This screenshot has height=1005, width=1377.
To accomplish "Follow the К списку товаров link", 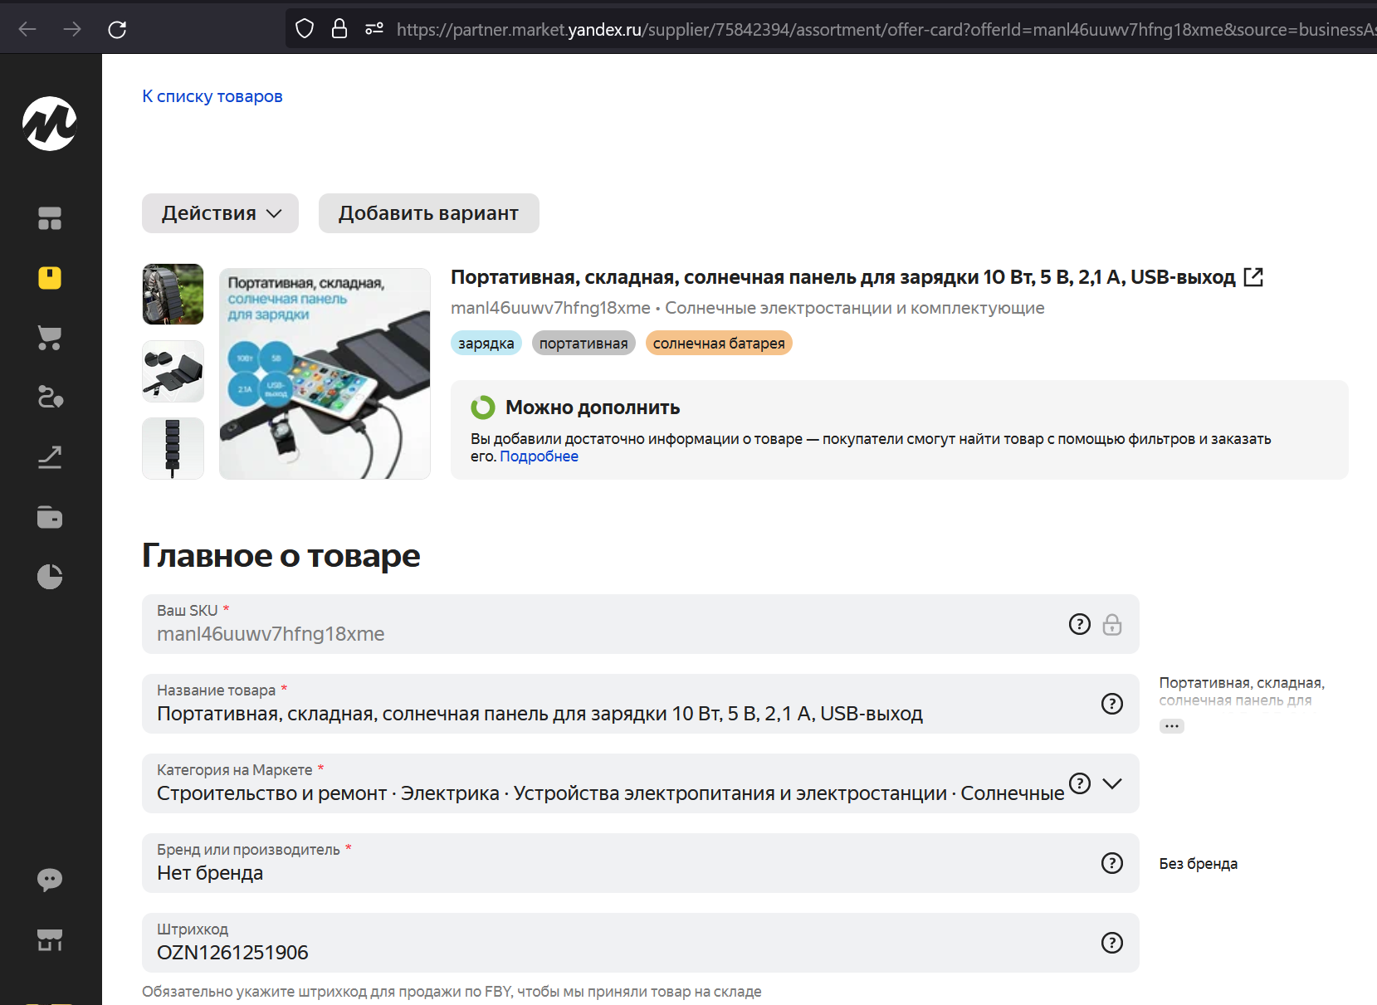I will (212, 96).
